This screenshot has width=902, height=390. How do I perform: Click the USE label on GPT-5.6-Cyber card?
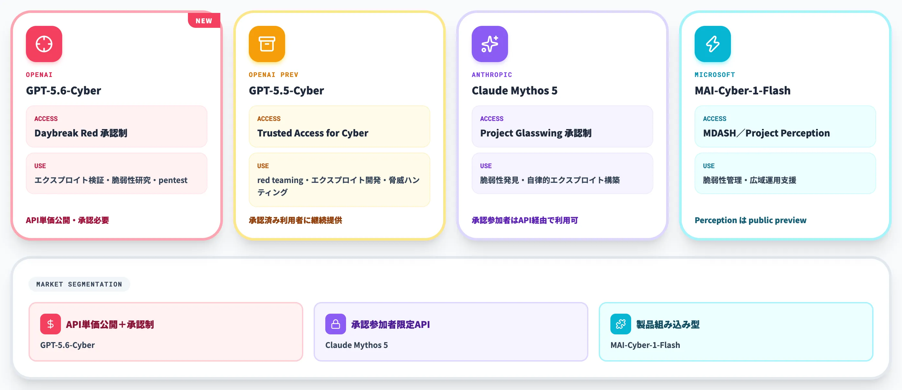pyautogui.click(x=40, y=166)
